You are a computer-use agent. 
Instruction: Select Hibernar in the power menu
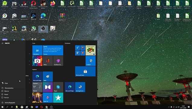(13, 91)
